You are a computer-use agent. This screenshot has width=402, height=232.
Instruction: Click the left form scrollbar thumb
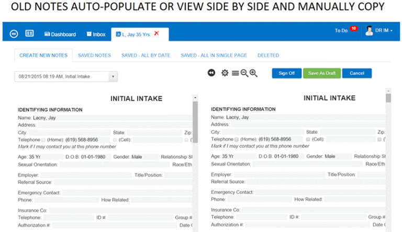[x=195, y=122]
